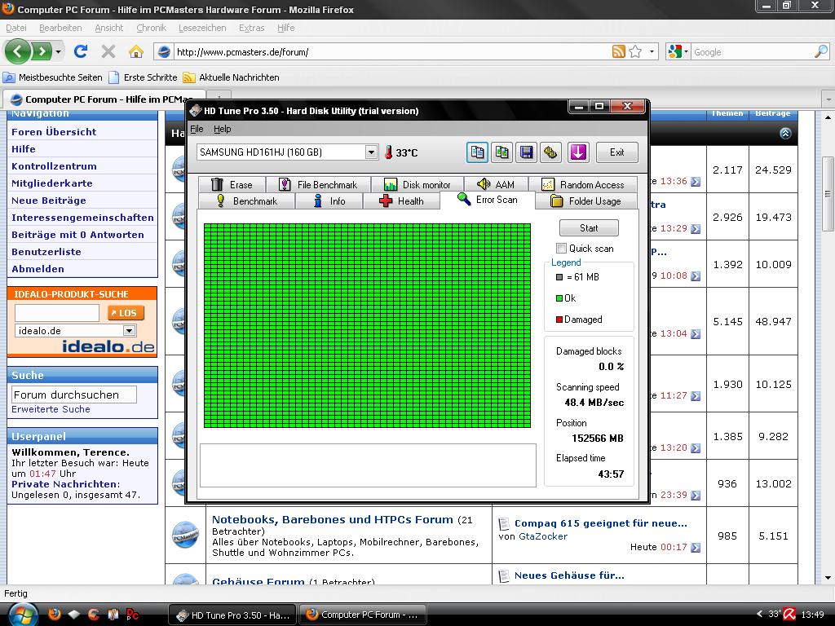Open the Erase tab

pos(232,185)
